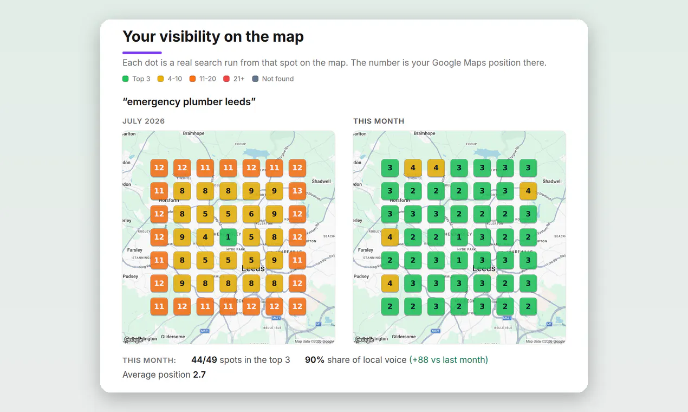The width and height of the screenshot is (688, 412).
Task: Click the JULY 2026 map heading
Action: [x=144, y=121]
